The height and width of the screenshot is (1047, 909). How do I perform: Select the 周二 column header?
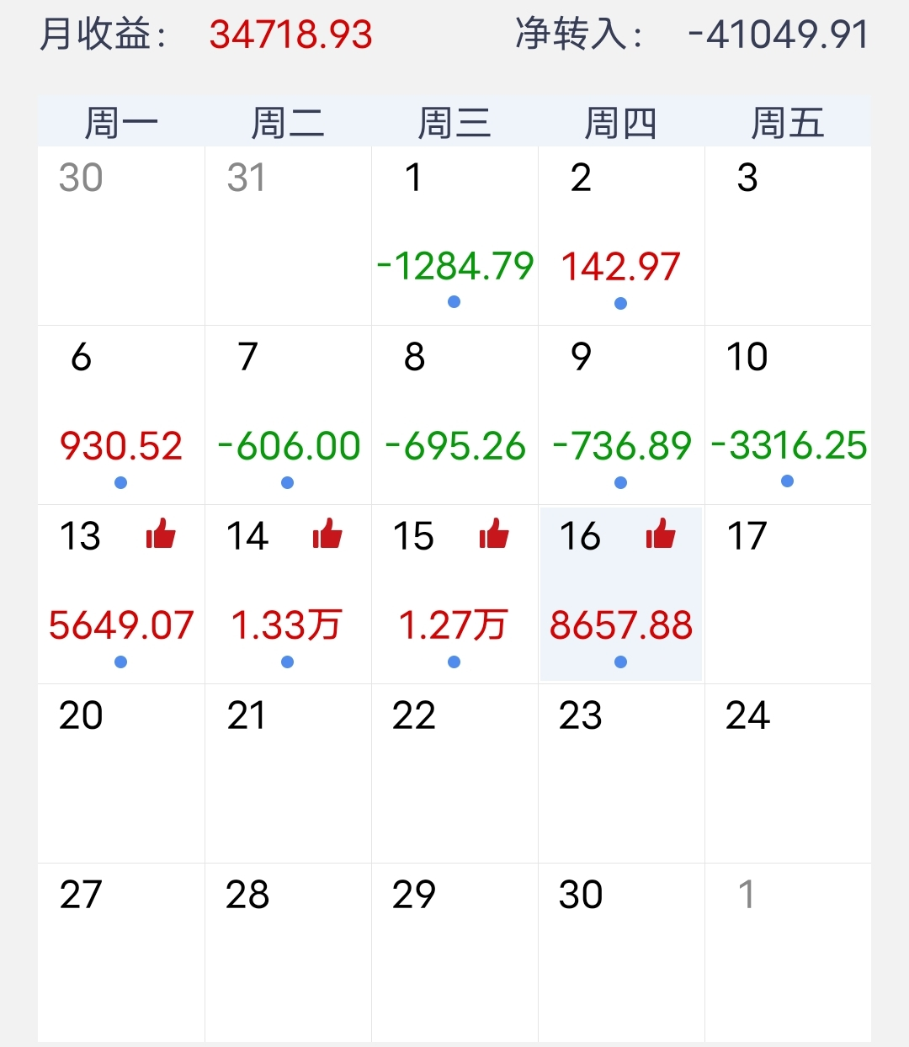tap(288, 123)
